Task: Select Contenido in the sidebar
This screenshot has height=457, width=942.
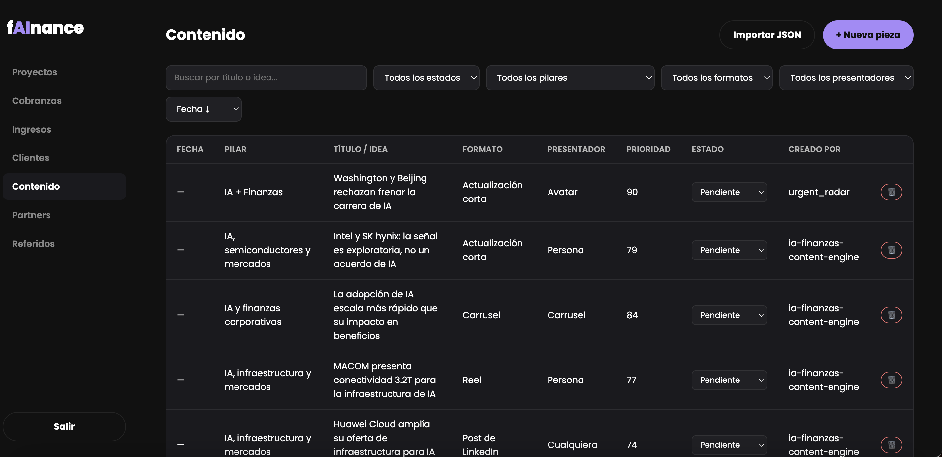Action: coord(64,186)
